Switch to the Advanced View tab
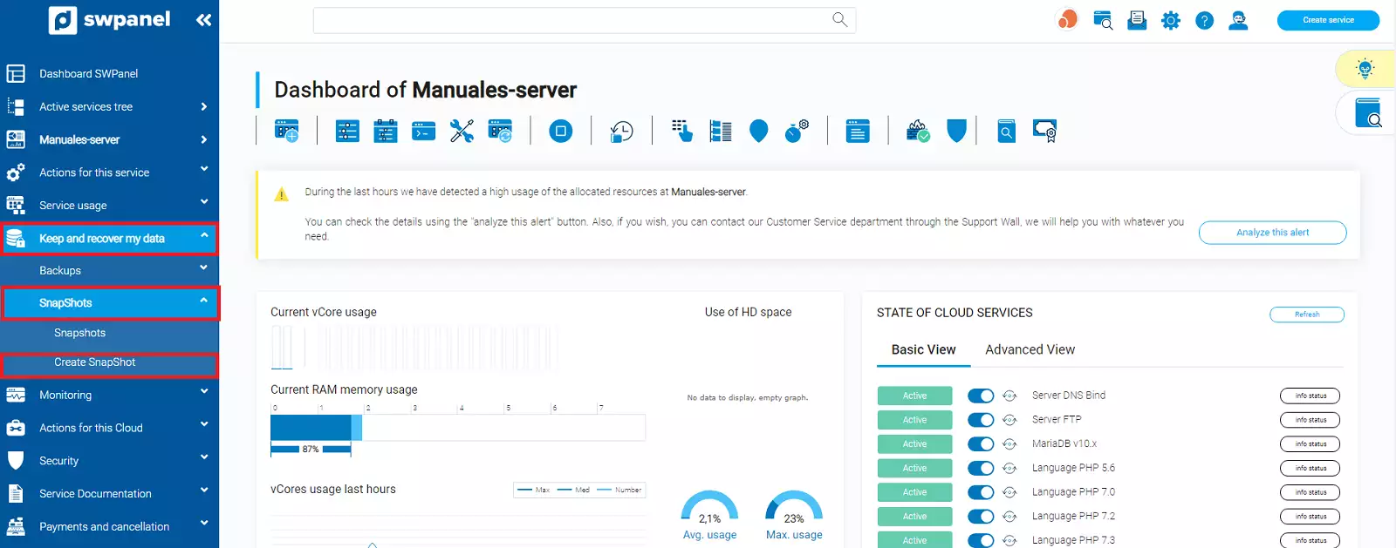 [x=1030, y=349]
